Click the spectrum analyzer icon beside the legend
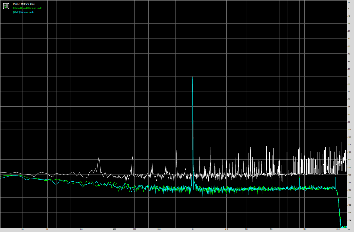This screenshot has width=354, height=232. (x=6, y=6)
